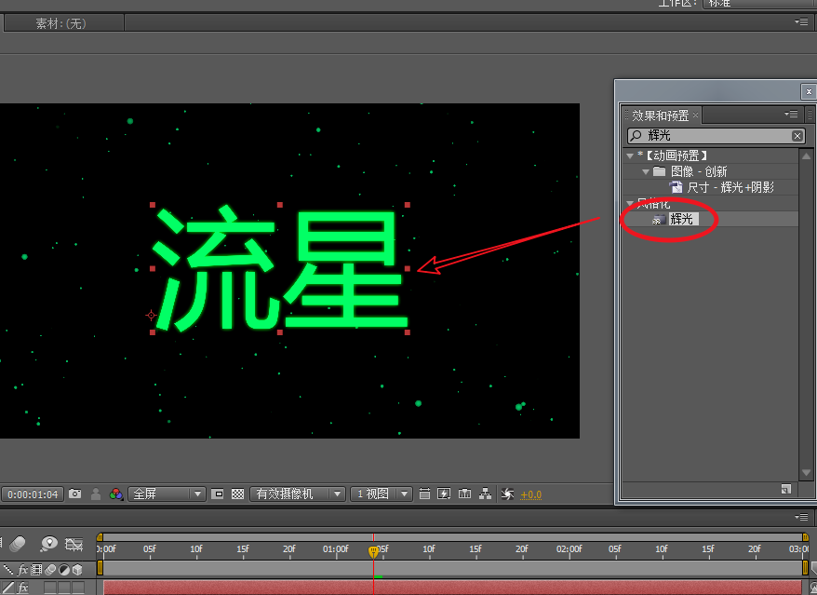This screenshot has width=817, height=595.
Task: Toggle the layer's adjustment layer checkbox
Action: (64, 588)
